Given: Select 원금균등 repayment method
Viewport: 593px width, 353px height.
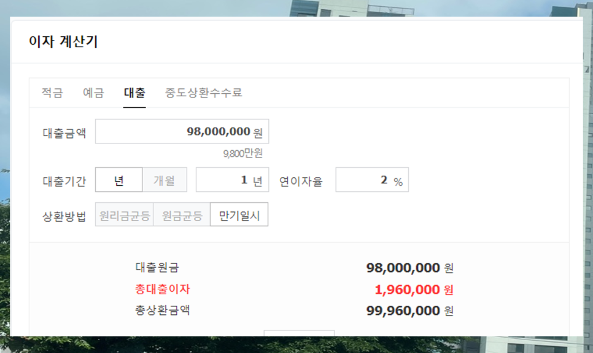Looking at the screenshot, I should (182, 216).
